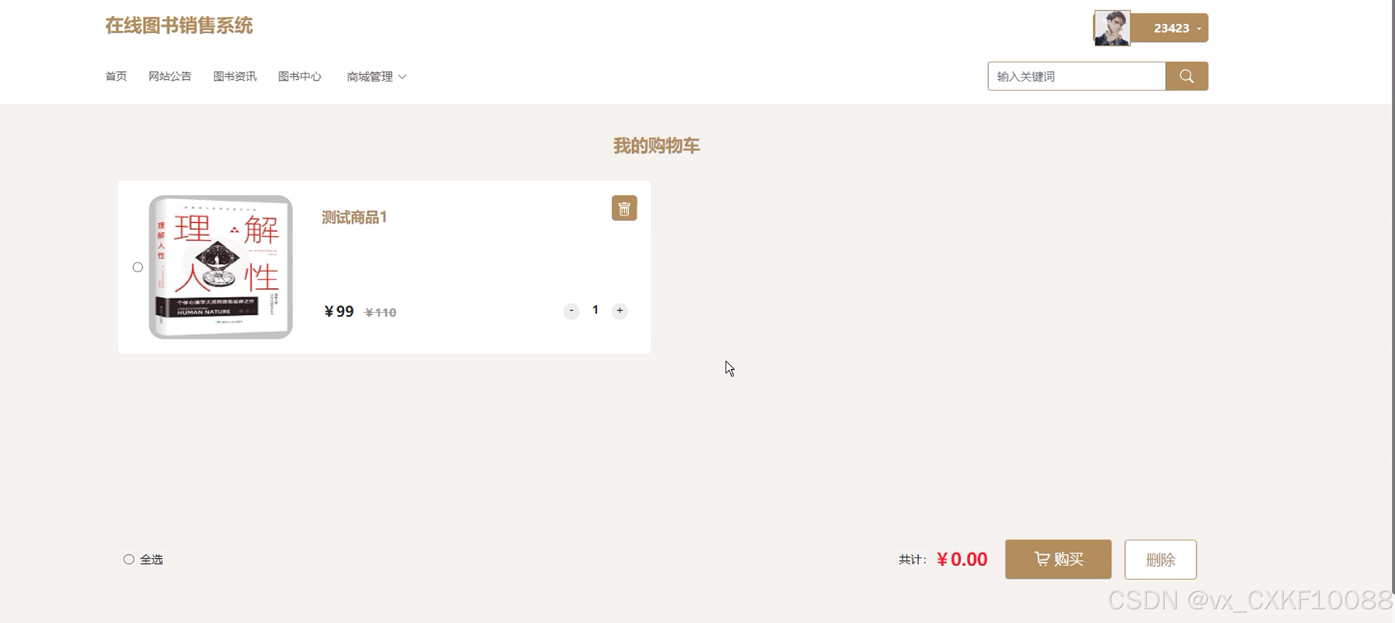Go to 首页 nav item
Viewport: 1395px width, 623px height.
click(116, 76)
